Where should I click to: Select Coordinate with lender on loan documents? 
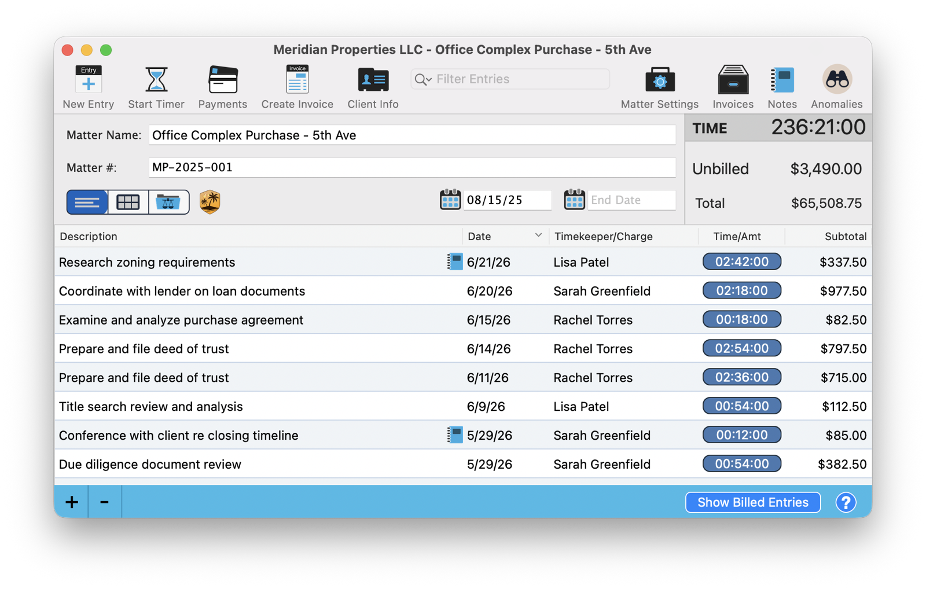(463, 290)
